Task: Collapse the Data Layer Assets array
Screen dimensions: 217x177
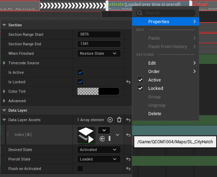Action: point(4,120)
